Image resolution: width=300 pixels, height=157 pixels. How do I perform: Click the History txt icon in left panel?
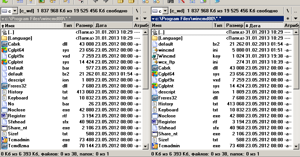[4, 92]
